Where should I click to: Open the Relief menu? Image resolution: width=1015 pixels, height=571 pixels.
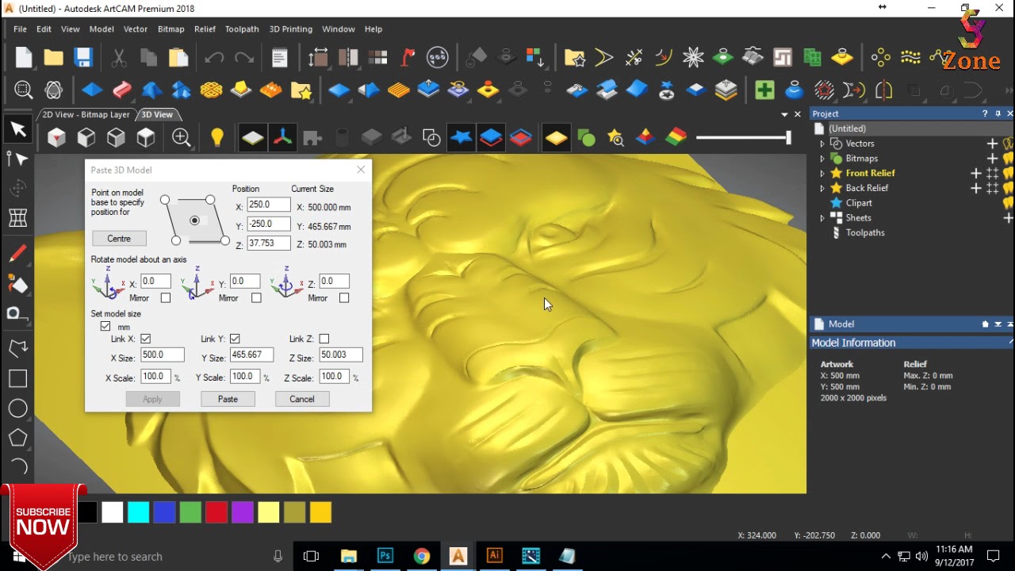(x=205, y=29)
